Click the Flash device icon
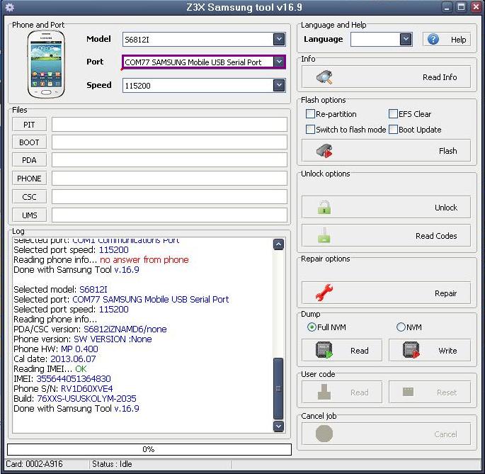The width and height of the screenshot is (485, 474). coord(324,151)
